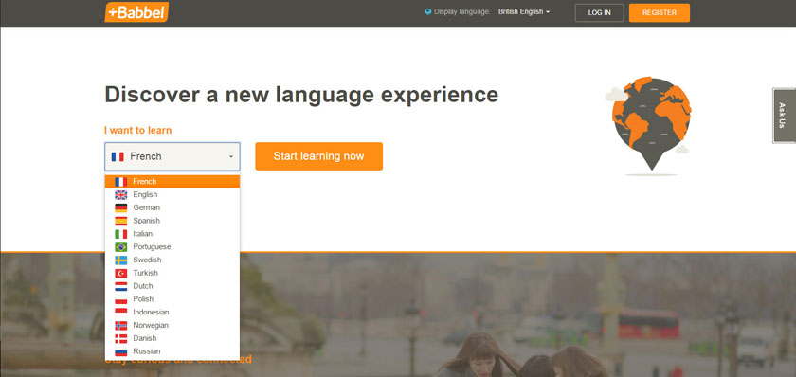Click the Babbel logo
The image size is (796, 377).
[136, 12]
